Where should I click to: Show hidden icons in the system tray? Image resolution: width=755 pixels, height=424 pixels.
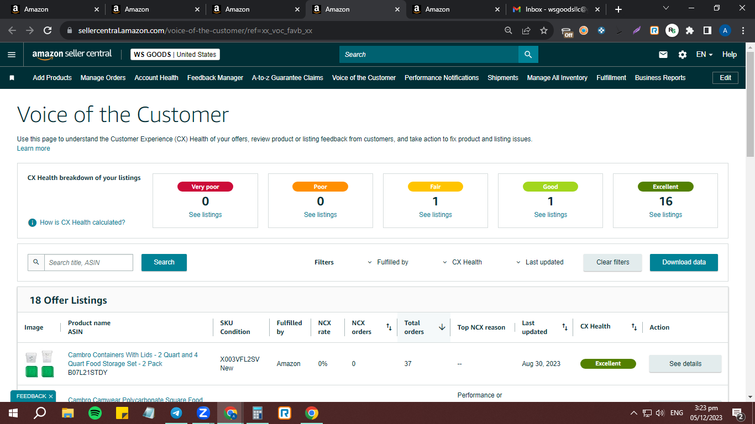pyautogui.click(x=634, y=413)
